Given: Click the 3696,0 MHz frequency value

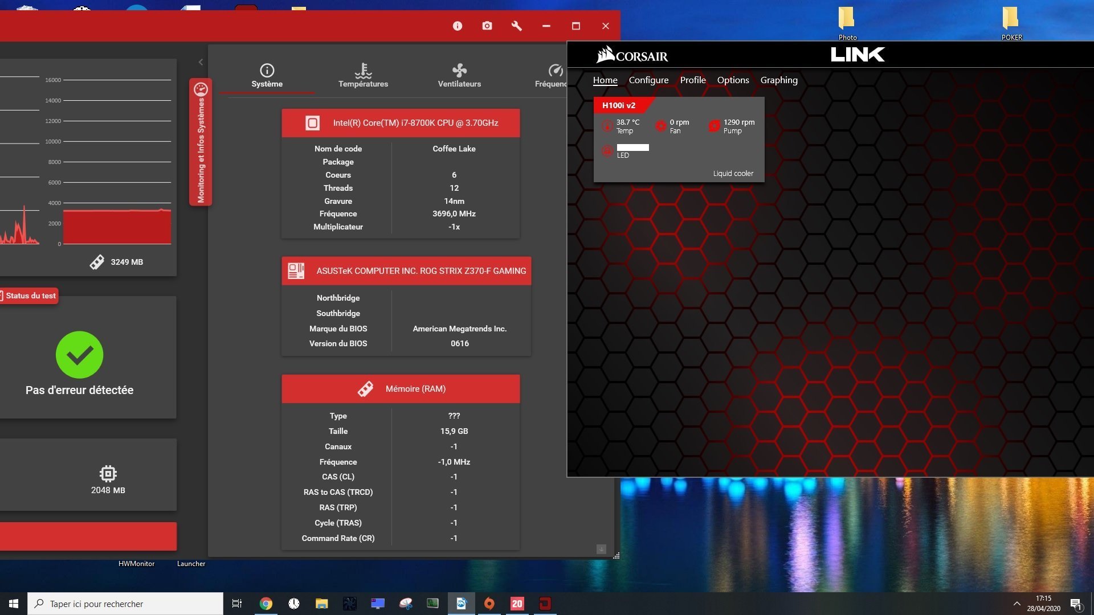Looking at the screenshot, I should click(454, 214).
